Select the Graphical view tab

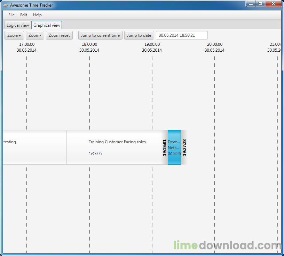pos(47,25)
